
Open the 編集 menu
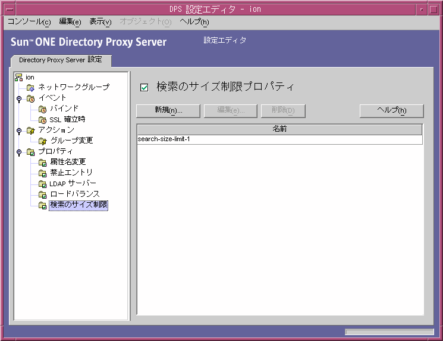click(x=70, y=22)
